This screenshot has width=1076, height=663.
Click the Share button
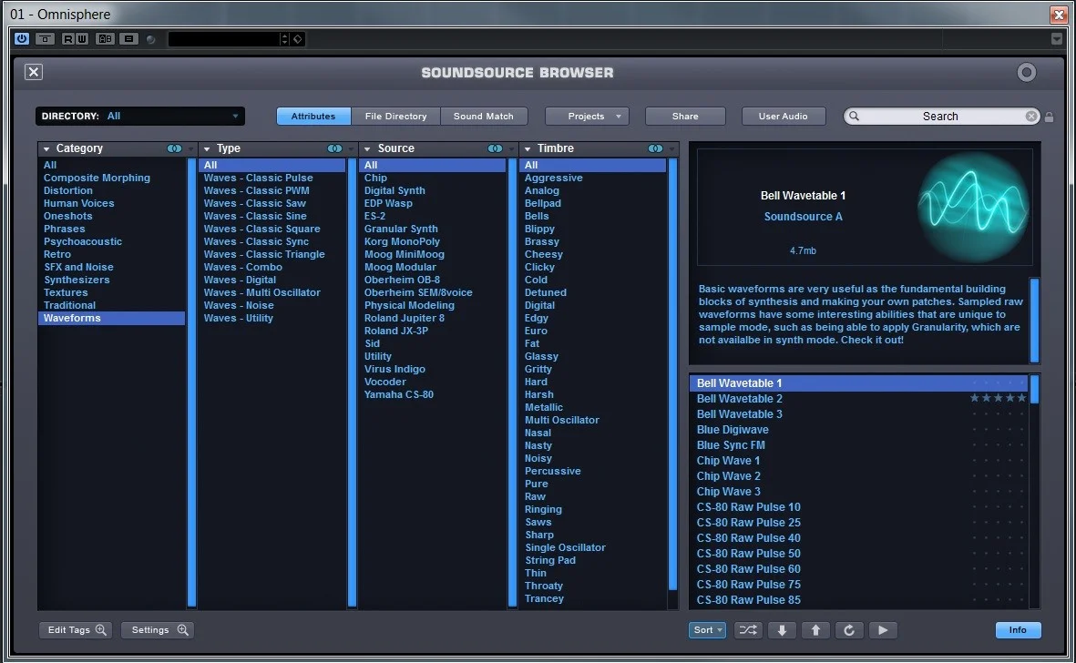tap(685, 117)
